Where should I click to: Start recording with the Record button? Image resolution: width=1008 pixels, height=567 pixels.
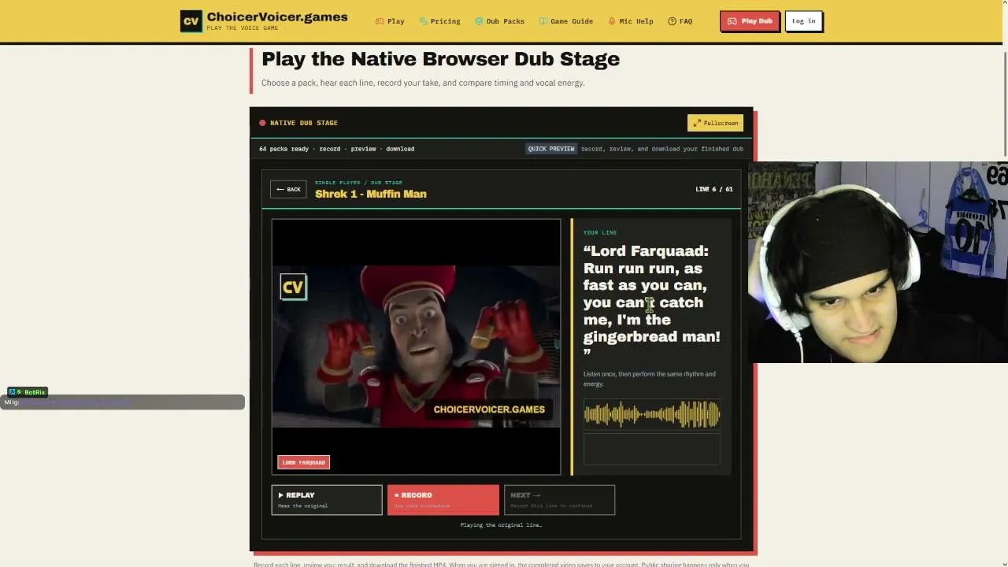point(443,500)
